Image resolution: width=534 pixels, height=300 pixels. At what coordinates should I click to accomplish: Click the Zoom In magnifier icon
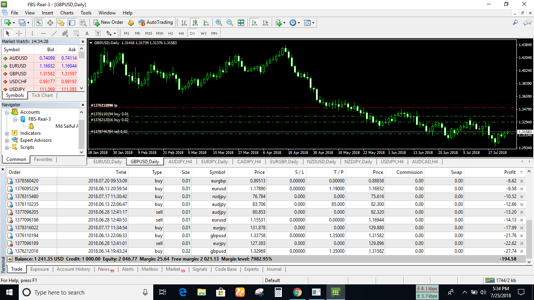(219, 23)
